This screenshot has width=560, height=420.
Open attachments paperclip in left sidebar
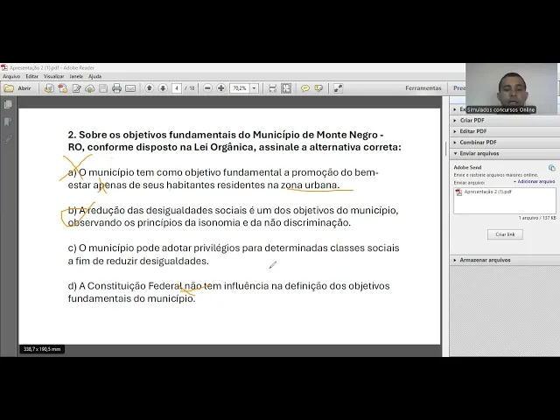click(x=8, y=139)
